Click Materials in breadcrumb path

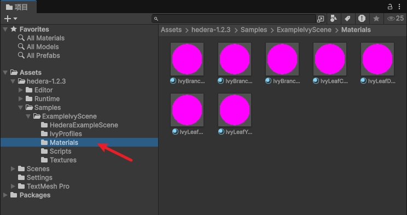pos(356,30)
